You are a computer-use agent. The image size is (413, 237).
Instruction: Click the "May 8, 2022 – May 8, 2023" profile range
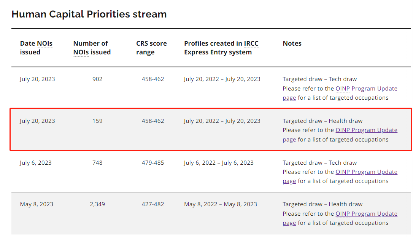[221, 204]
